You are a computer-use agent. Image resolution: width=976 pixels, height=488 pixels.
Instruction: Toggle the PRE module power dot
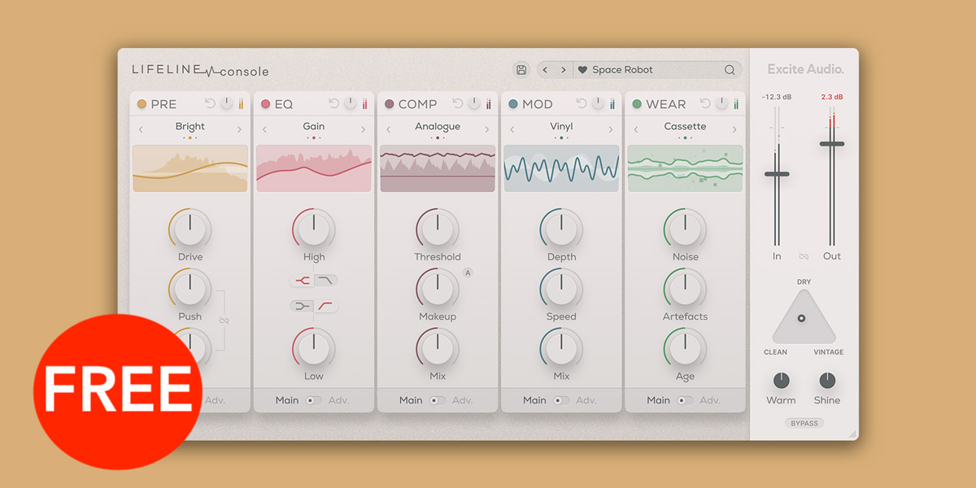(142, 104)
